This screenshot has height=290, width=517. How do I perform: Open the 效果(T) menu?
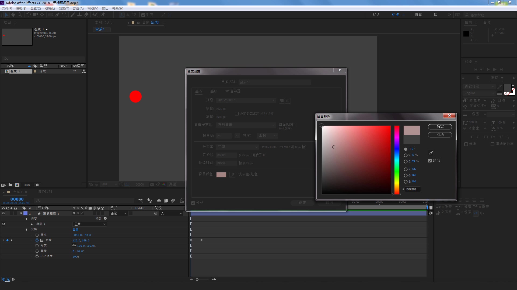click(64, 9)
